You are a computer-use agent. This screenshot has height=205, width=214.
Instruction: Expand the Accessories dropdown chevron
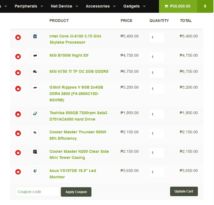tap(115, 6)
